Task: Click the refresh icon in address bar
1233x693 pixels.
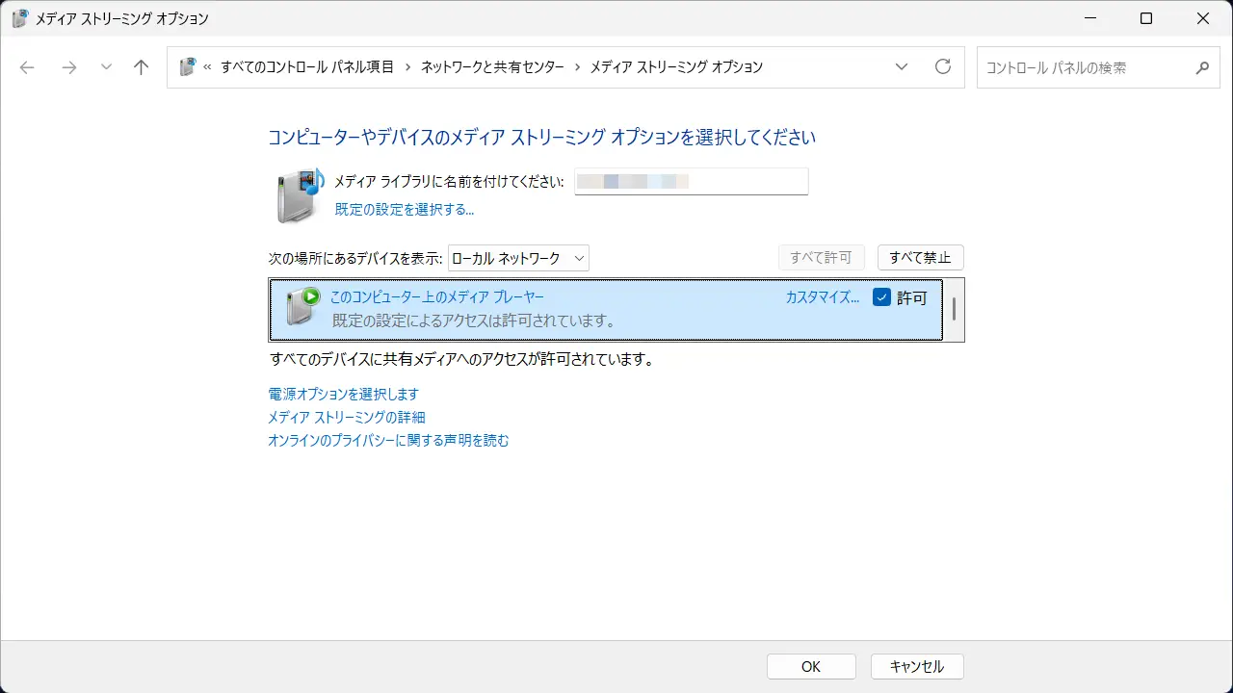Action: pos(943,67)
